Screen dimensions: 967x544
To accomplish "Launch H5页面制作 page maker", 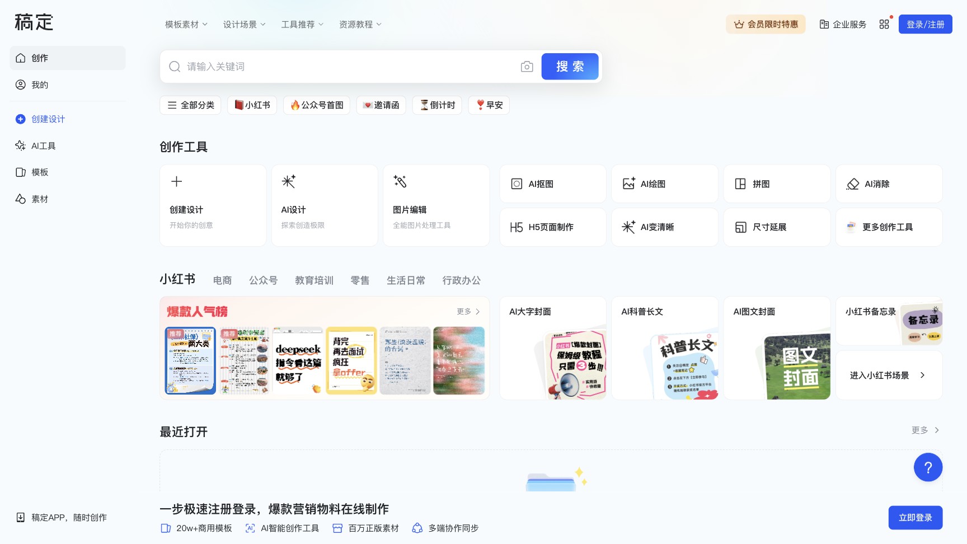I will (x=552, y=227).
